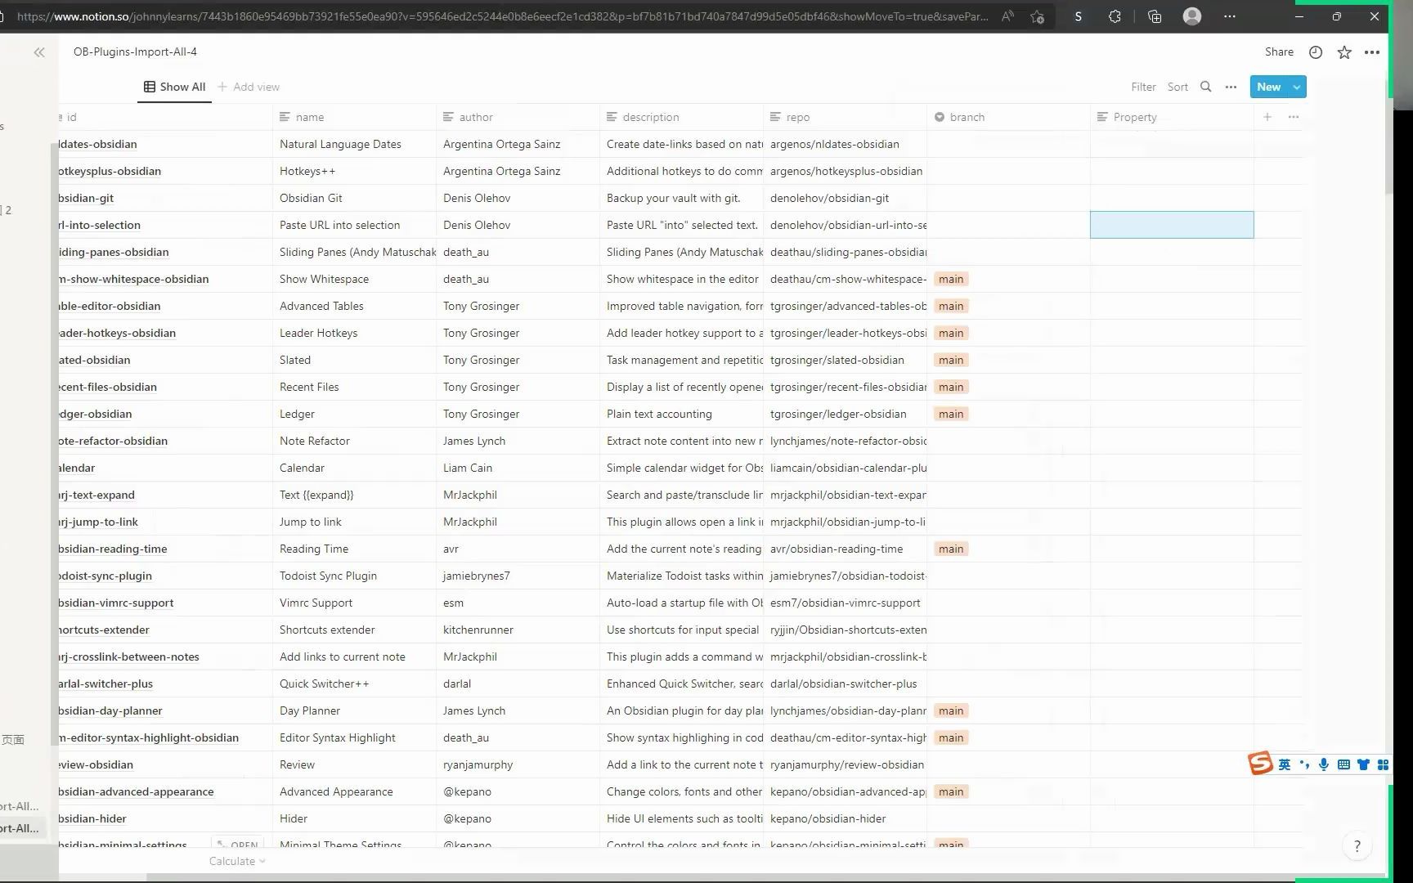1413x883 pixels.
Task: Select the Show All view tab
Action: click(x=174, y=87)
